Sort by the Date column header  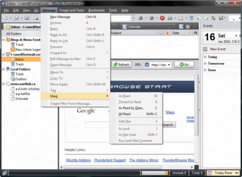pos(181,33)
